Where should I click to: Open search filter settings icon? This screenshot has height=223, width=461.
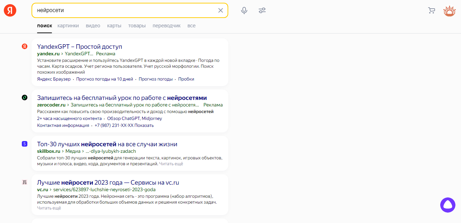coord(262,10)
